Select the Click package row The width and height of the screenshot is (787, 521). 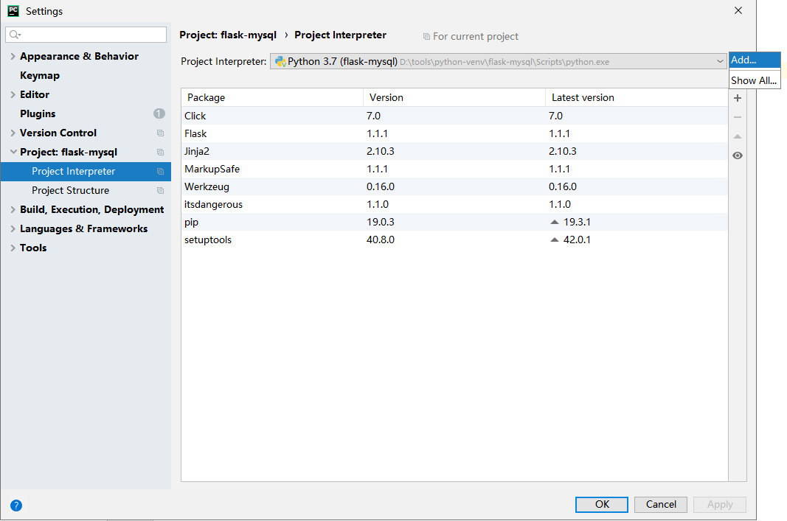(454, 116)
